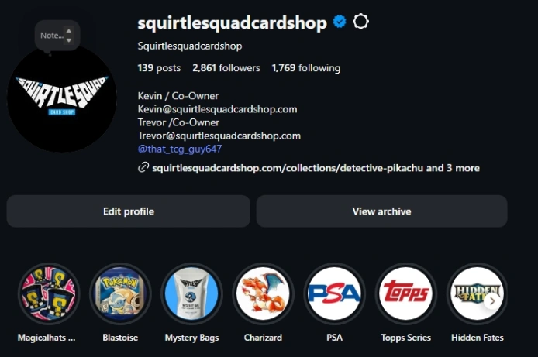This screenshot has height=357, width=538.
Task: Open the settings gear icon beside username
Action: click(x=360, y=22)
